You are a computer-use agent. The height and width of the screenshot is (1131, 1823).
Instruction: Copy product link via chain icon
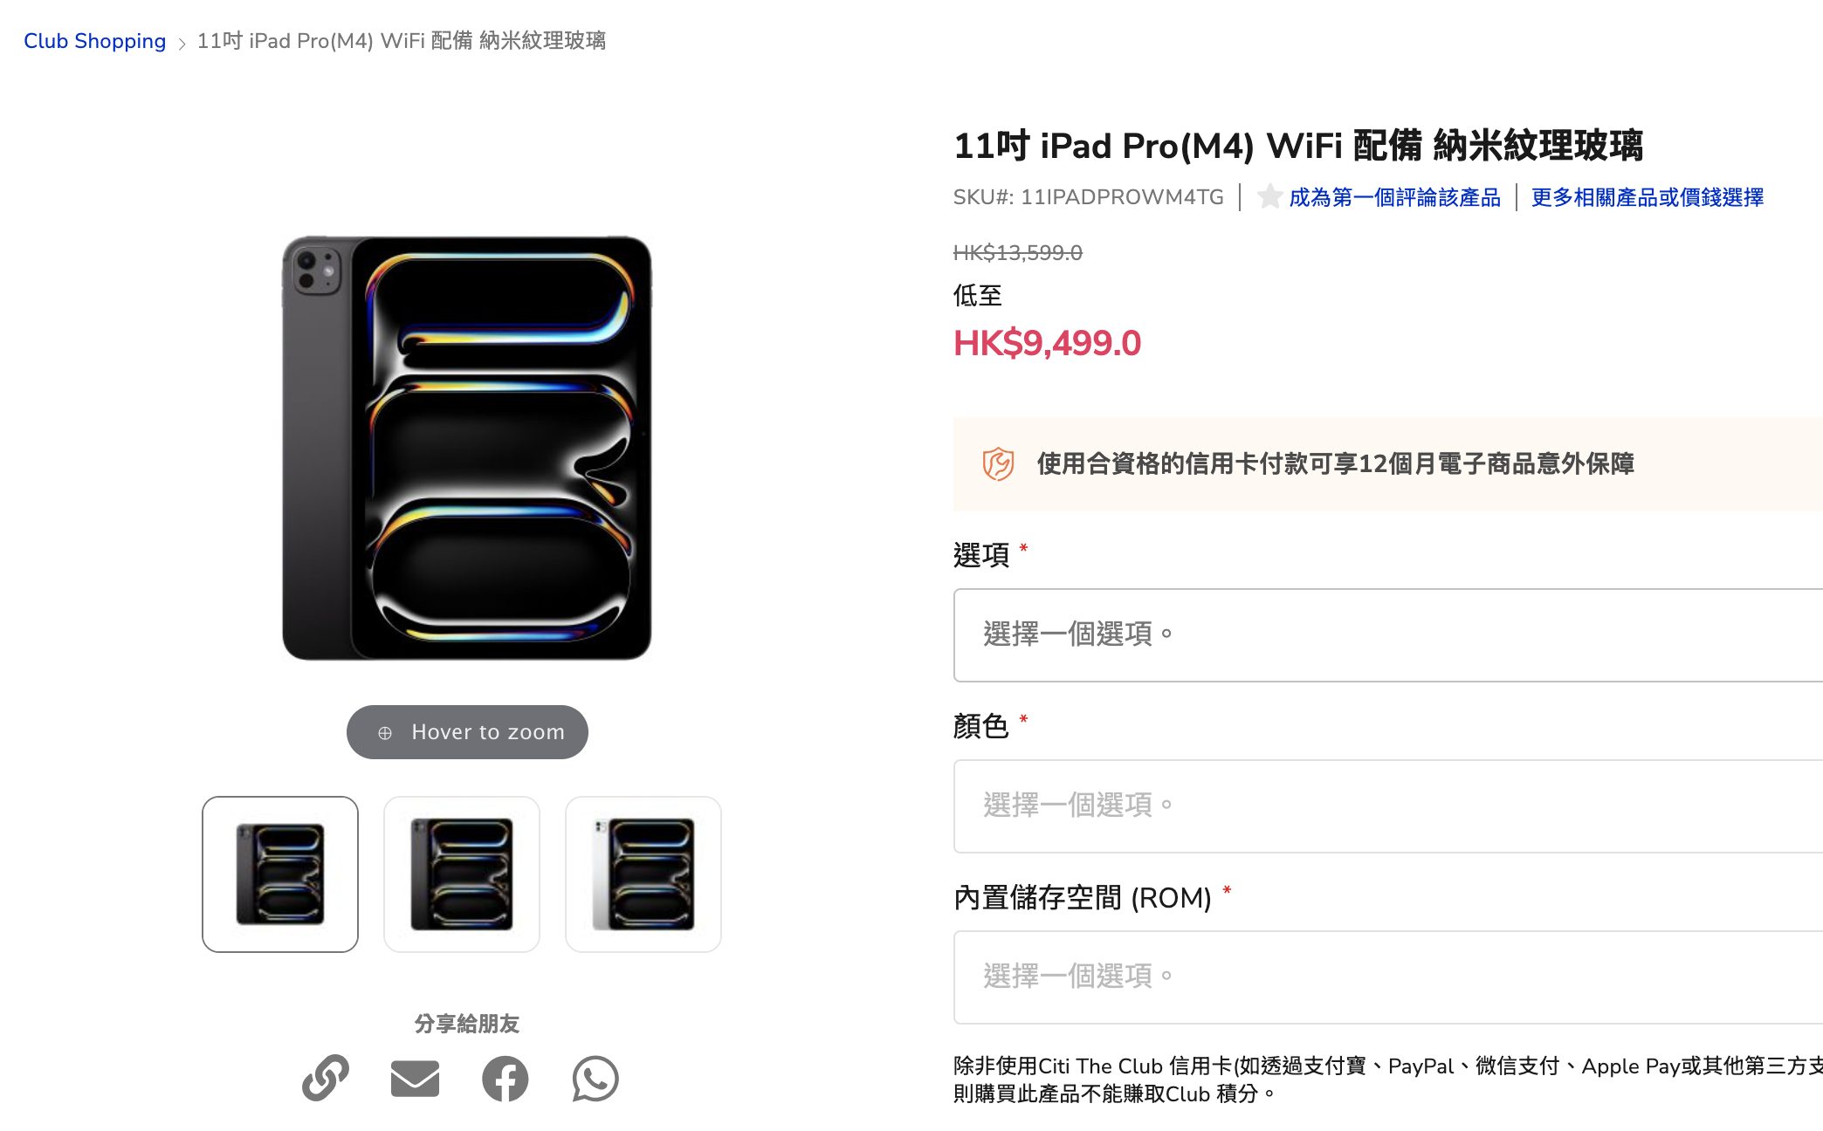pyautogui.click(x=326, y=1078)
